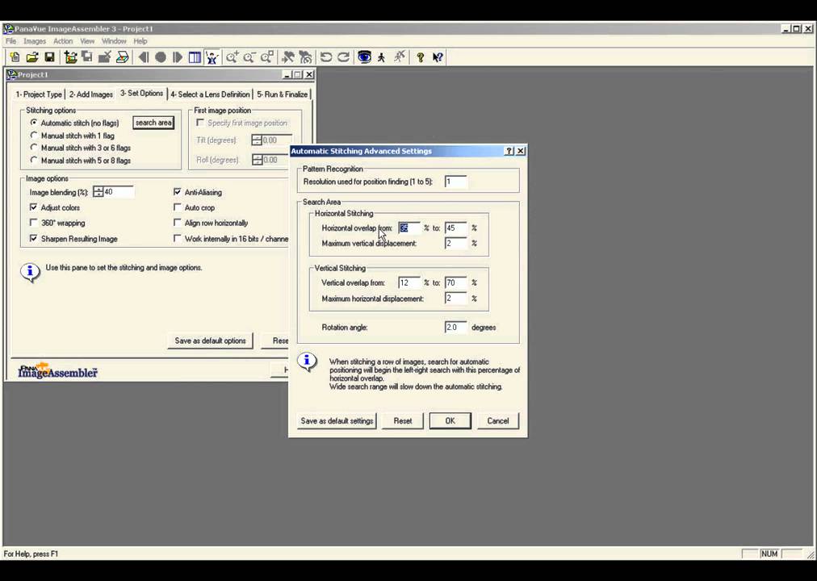Switch to 5- Run & Finalize tab
This screenshot has height=581, width=817.
point(282,94)
